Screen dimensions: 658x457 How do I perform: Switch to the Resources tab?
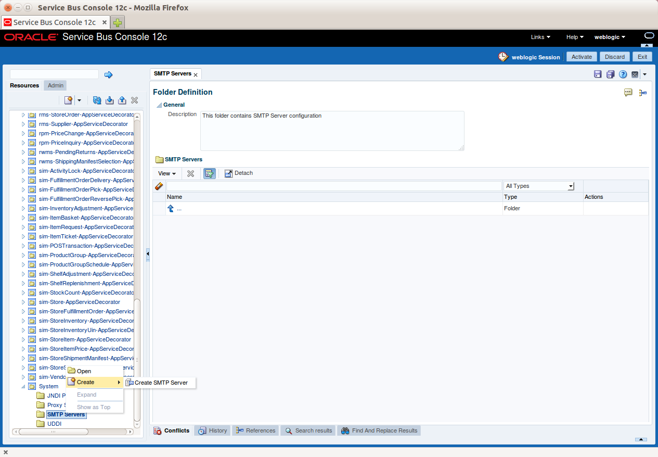pos(24,85)
